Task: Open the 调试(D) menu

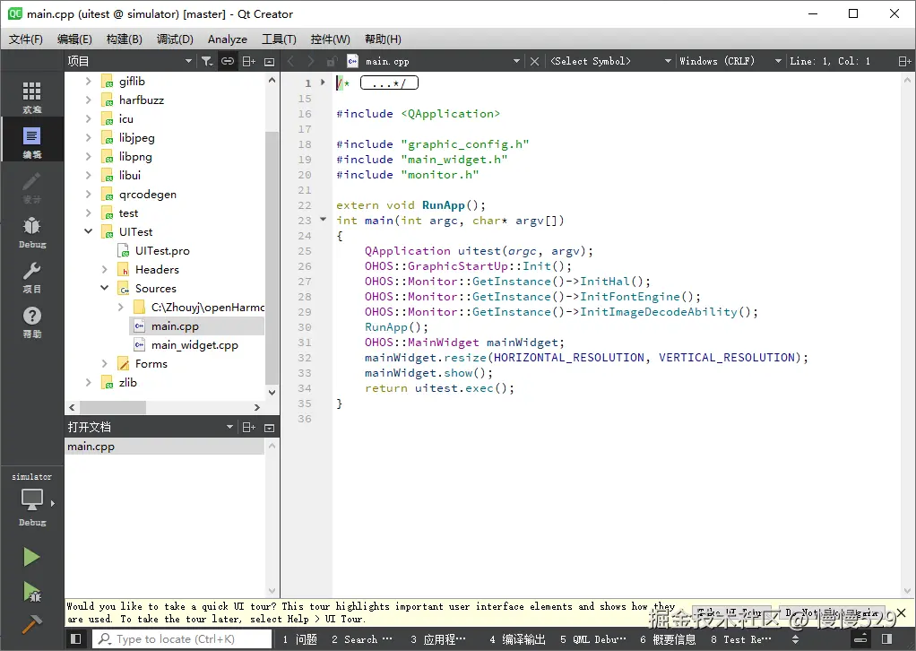Action: (175, 39)
